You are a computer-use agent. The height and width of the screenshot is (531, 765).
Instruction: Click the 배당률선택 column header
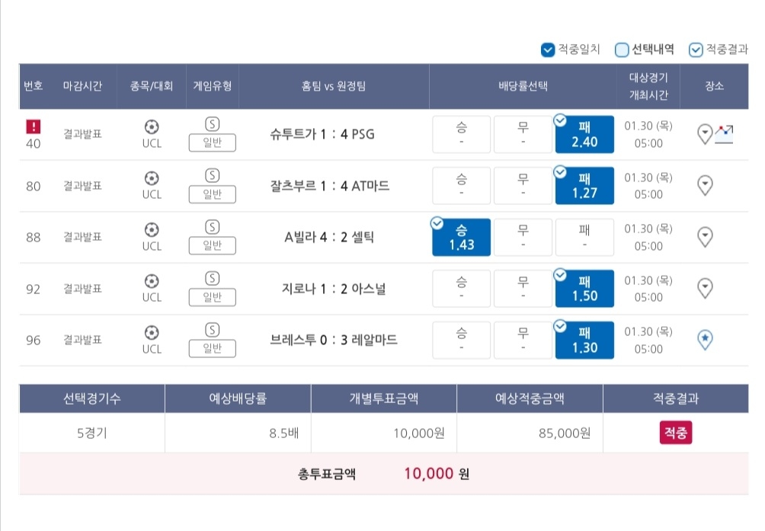point(523,86)
